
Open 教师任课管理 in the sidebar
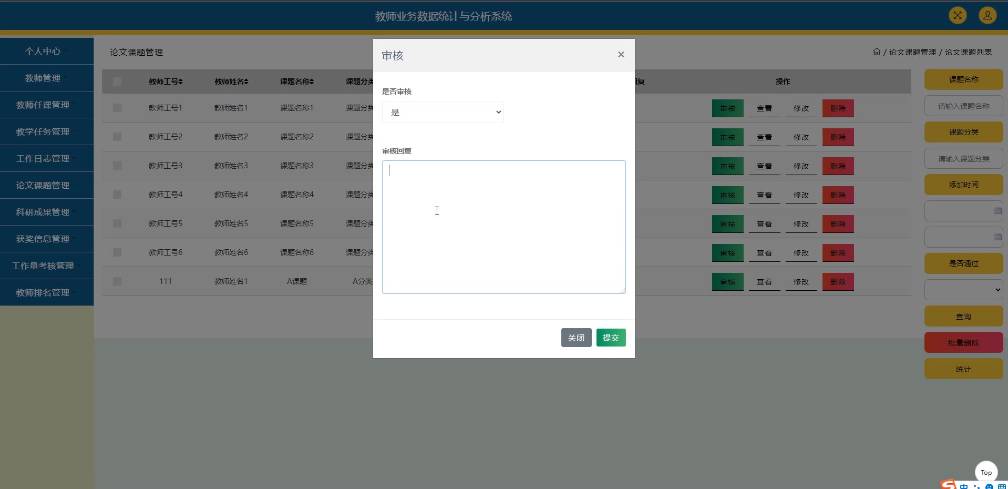coord(47,105)
